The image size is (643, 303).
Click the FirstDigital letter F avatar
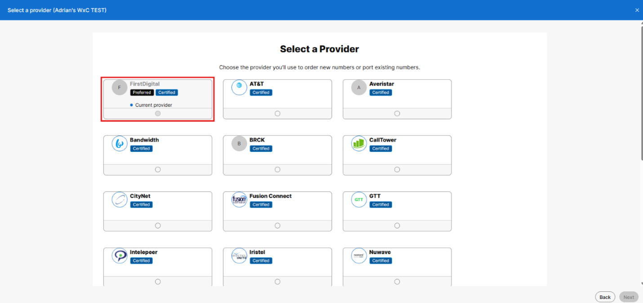[120, 88]
